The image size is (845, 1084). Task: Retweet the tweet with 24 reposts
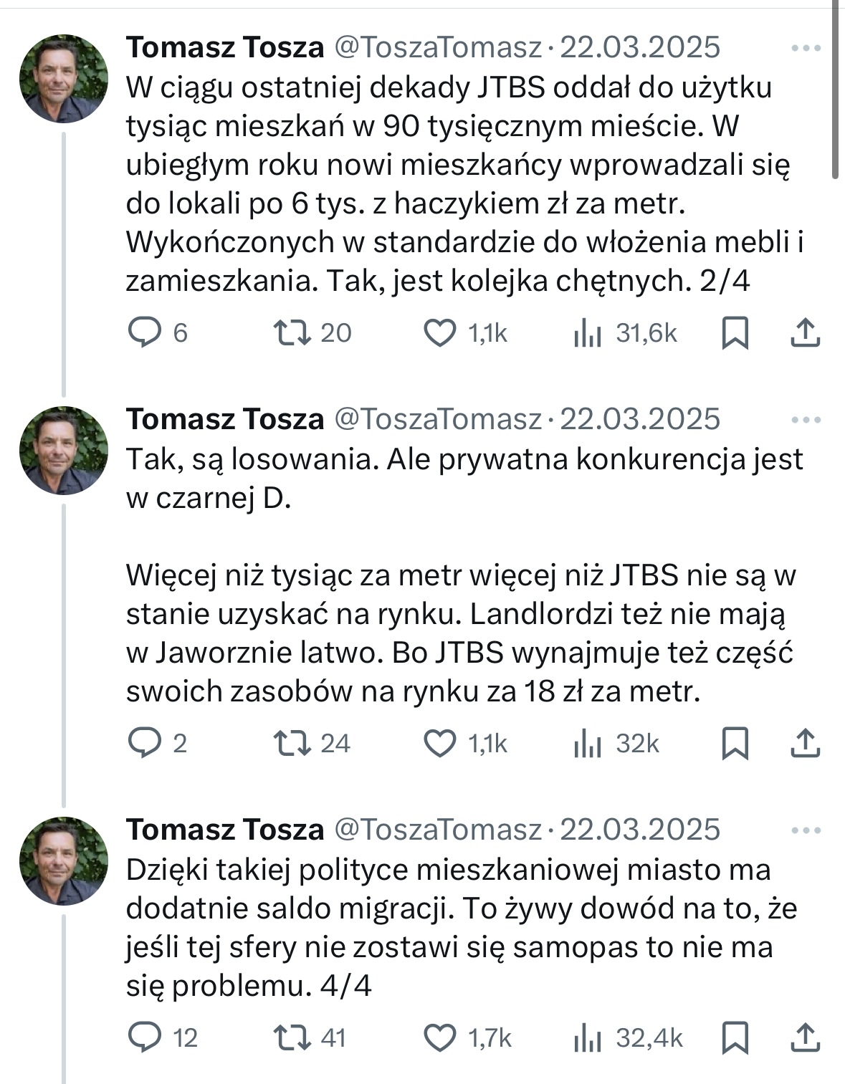(292, 743)
